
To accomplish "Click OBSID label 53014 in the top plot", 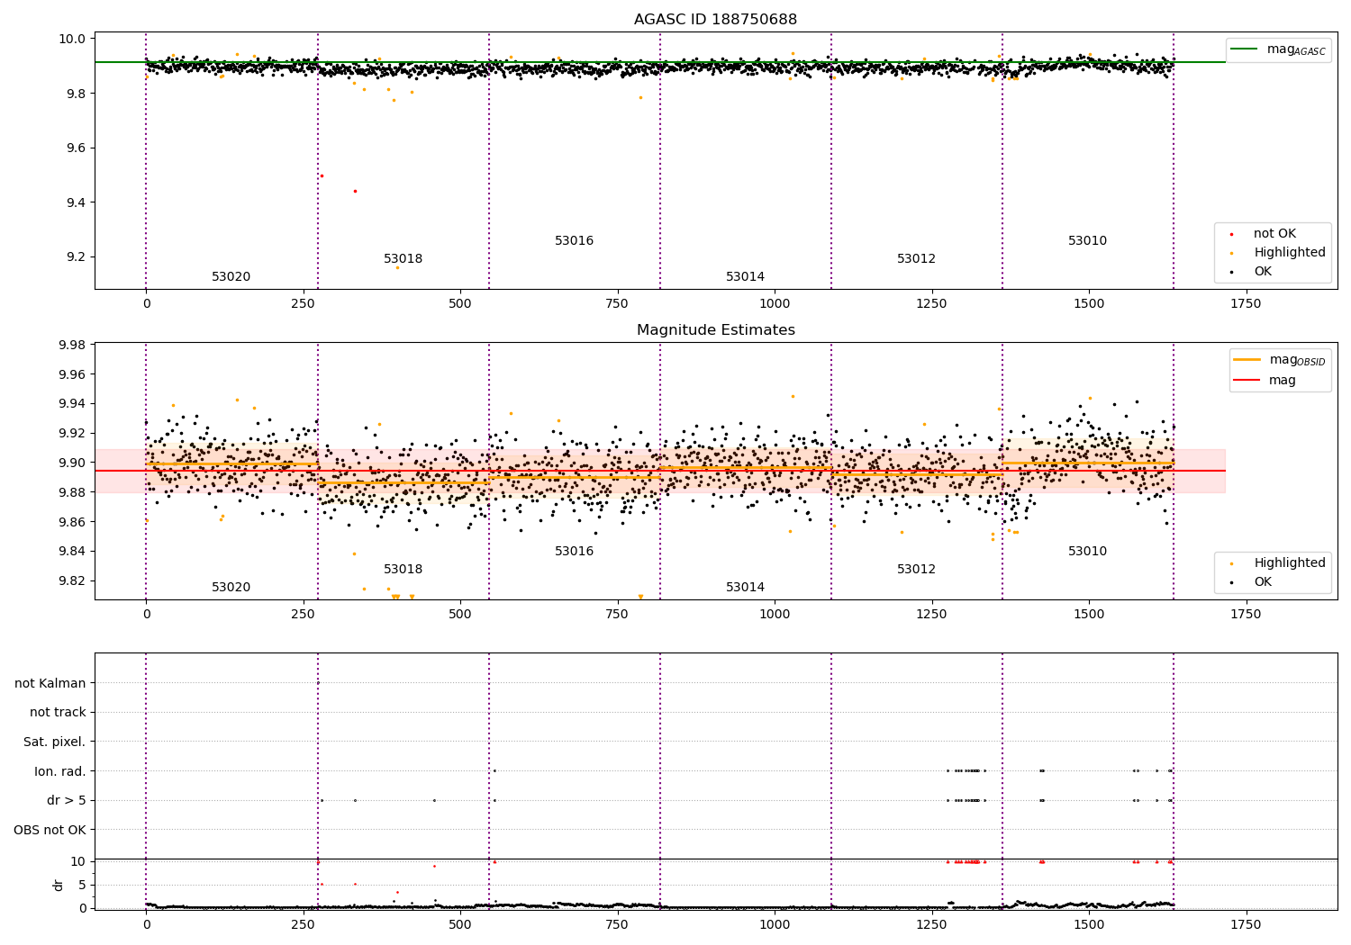I will (x=745, y=277).
